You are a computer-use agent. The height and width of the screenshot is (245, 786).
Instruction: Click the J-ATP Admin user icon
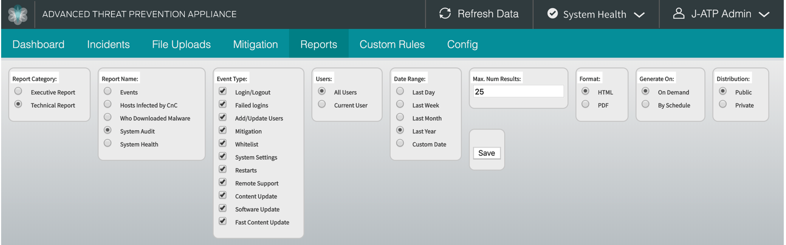[679, 14]
